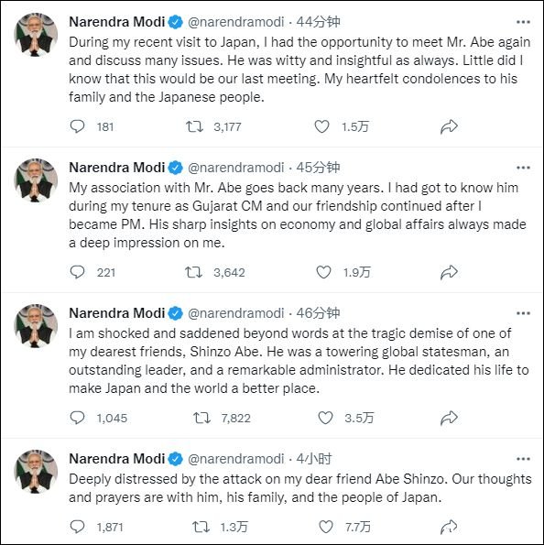Open more options on the 46分钟 tweet
Image resolution: width=544 pixels, height=545 pixels.
tap(523, 313)
